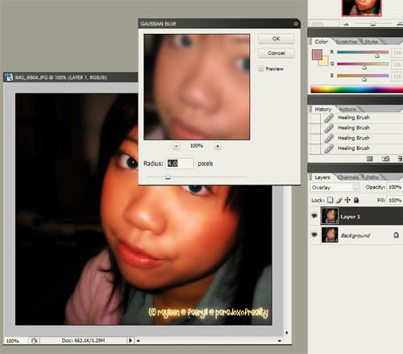Lock transparent pixels in Layers panel
The height and width of the screenshot is (354, 403).
tap(330, 200)
